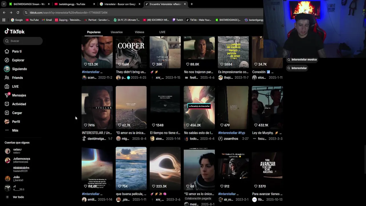
Task: Click the heart icon showing 456.2K likes
Action: tap(188, 125)
